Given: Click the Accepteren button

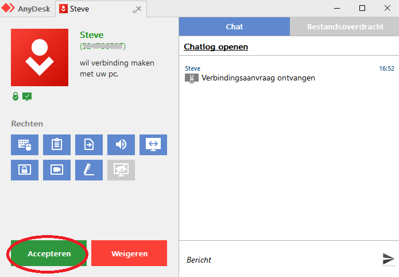Looking at the screenshot, I should (x=49, y=253).
